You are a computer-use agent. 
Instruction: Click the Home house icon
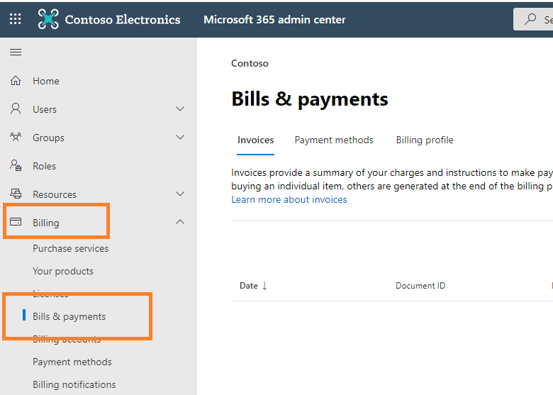pos(16,81)
